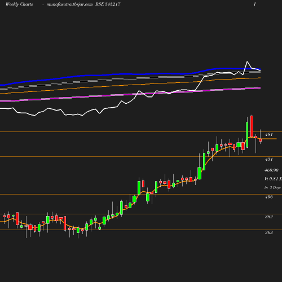The height and width of the screenshot is (282, 282).
Task: Click the "1" label at top right
Action: [x=255, y=4]
